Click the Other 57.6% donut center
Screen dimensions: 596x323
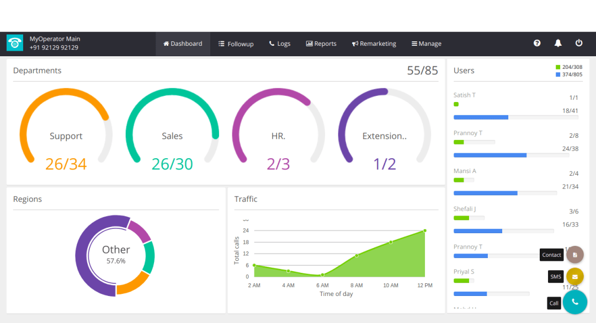click(x=116, y=254)
